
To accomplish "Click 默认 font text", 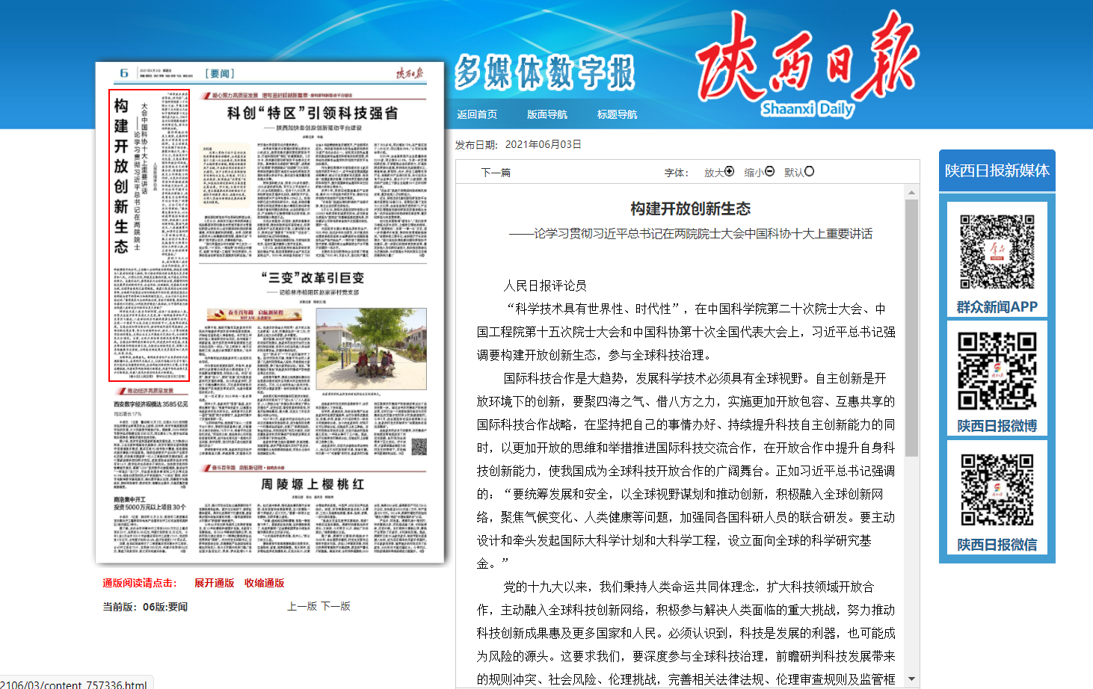I will tap(794, 173).
